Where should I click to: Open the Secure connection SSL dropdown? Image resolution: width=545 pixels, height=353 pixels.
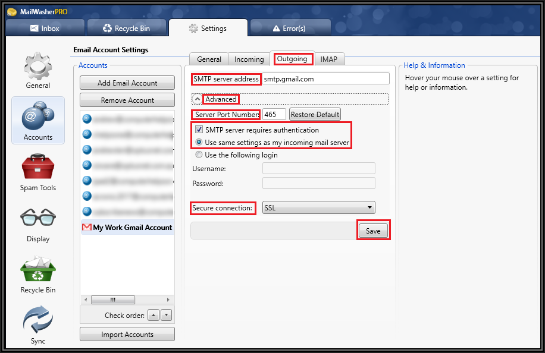(x=319, y=207)
